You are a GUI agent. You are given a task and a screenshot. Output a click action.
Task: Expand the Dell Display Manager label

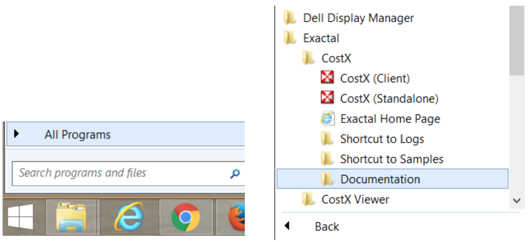point(358,18)
